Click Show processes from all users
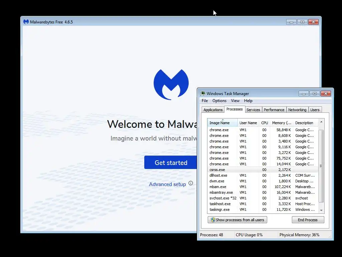The width and height of the screenshot is (342, 257). click(x=237, y=220)
